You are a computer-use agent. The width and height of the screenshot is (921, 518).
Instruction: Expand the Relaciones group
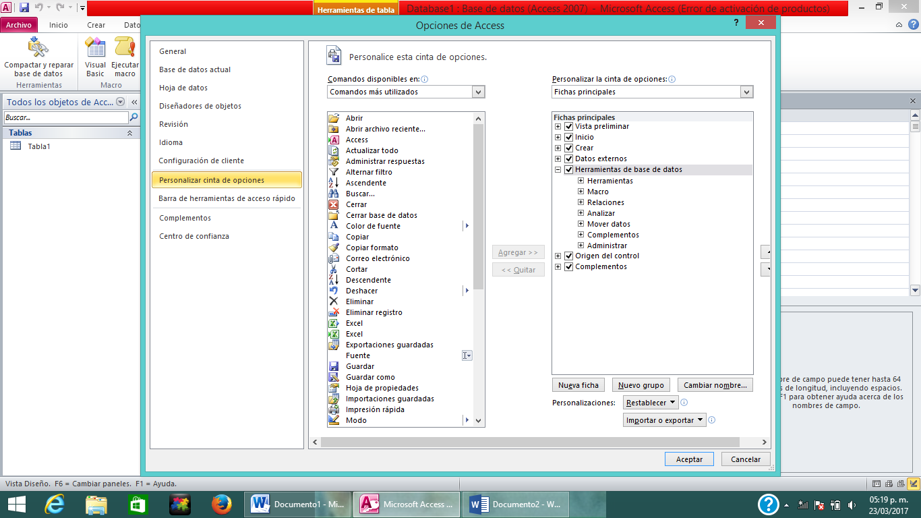581,202
